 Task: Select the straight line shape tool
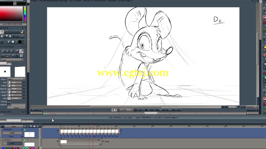(6, 32)
